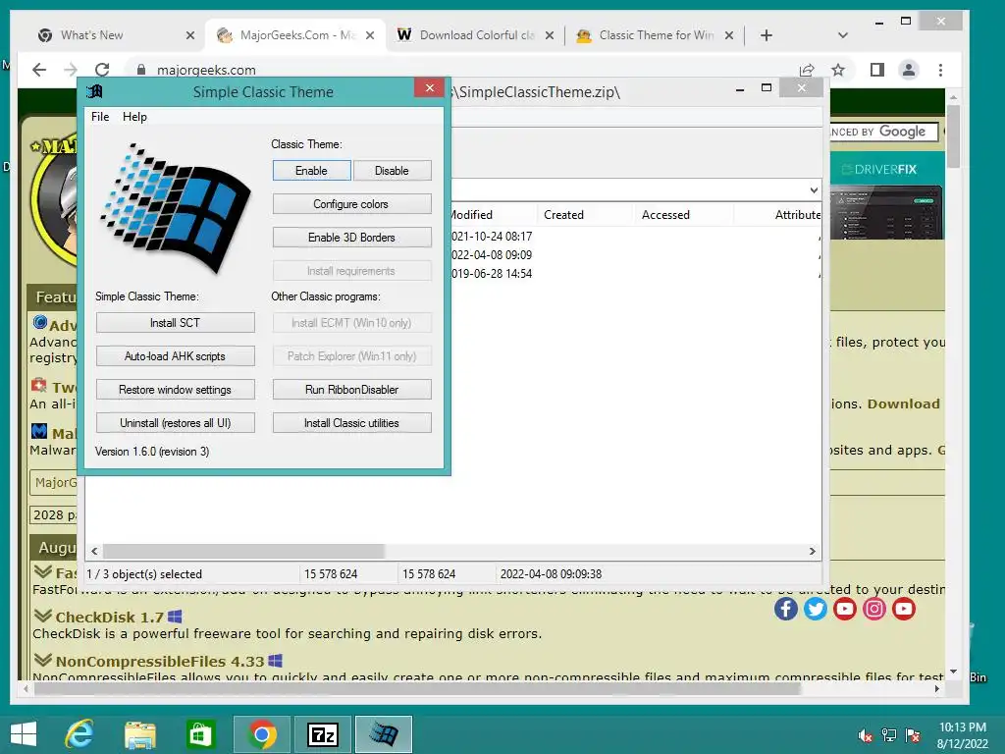1005x754 pixels.
Task: Open the MajorGeeks Twitter icon
Action: (x=816, y=609)
